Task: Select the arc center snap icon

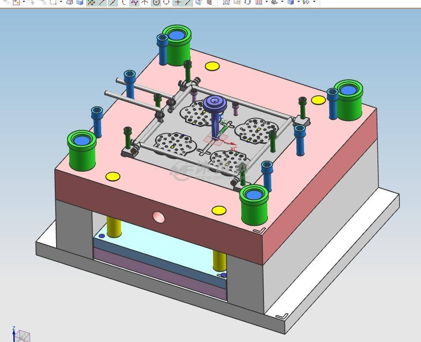Action: [x=156, y=3]
